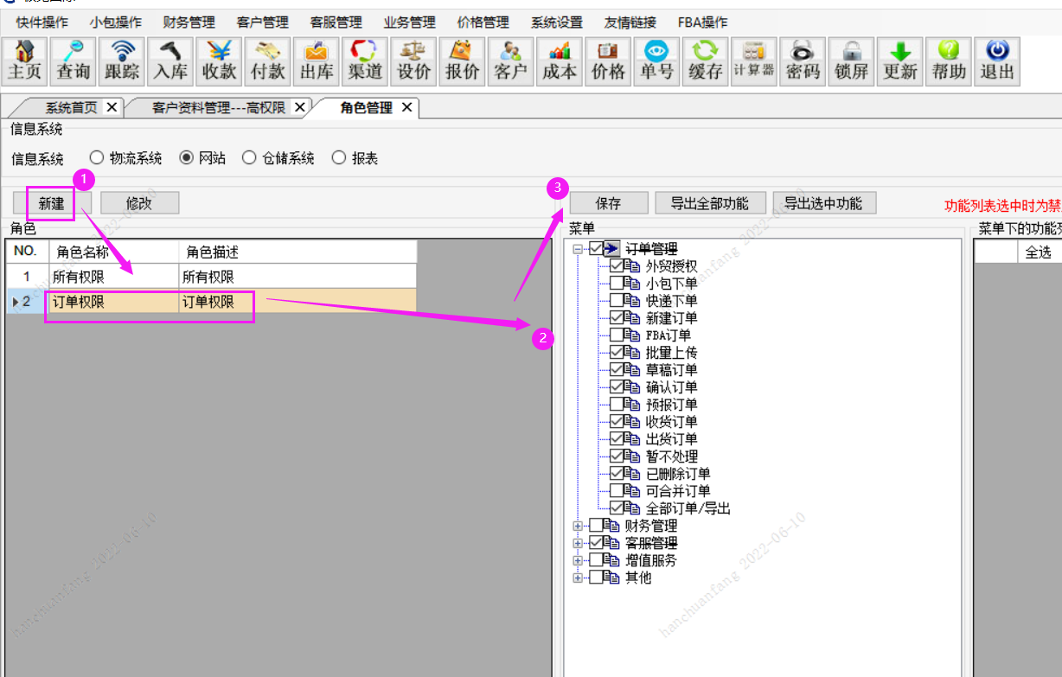
Task: Close the 角色管理 tab
Action: coord(406,108)
